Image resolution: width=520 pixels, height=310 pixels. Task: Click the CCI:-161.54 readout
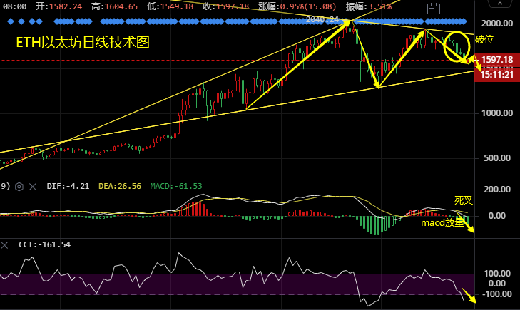pyautogui.click(x=44, y=244)
